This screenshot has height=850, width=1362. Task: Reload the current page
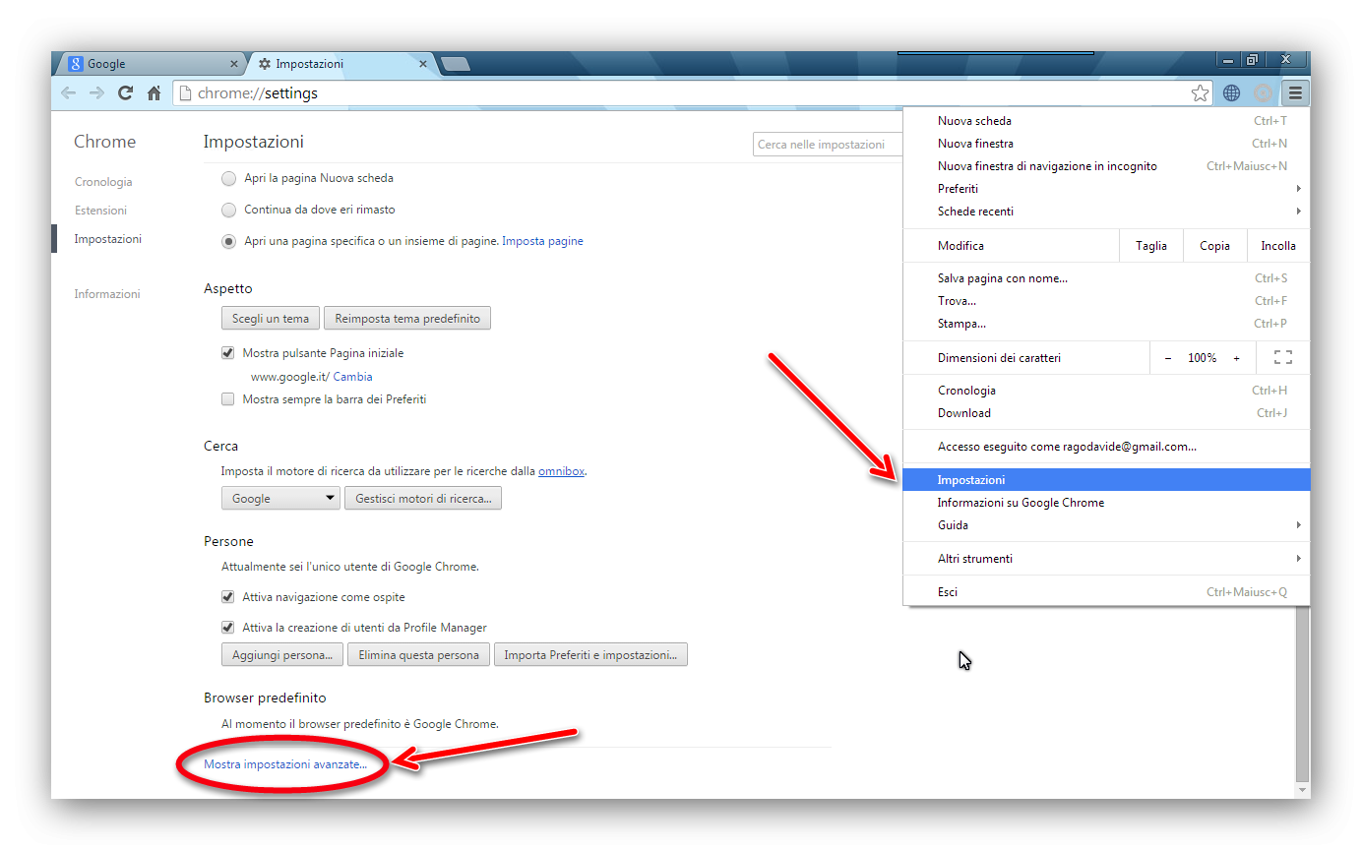tap(125, 93)
